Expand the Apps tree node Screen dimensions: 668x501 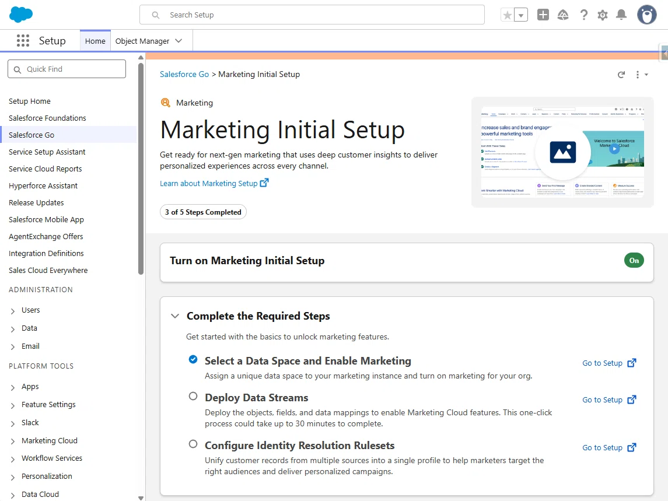(x=13, y=387)
